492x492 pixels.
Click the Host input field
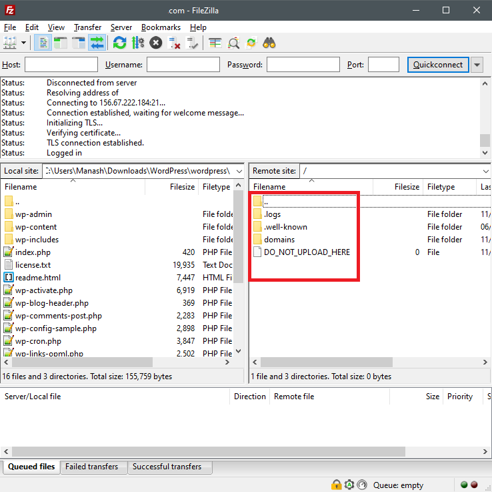point(61,64)
